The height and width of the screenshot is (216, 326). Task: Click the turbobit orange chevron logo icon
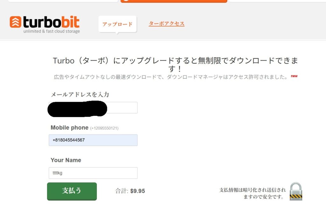pos(15,22)
